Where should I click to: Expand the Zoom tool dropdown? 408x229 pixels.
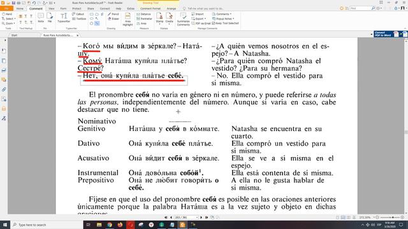click(14, 24)
